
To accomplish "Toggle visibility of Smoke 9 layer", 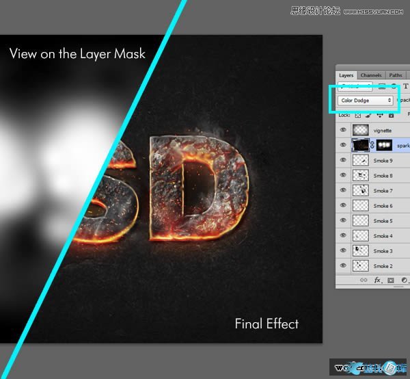I will (343, 160).
